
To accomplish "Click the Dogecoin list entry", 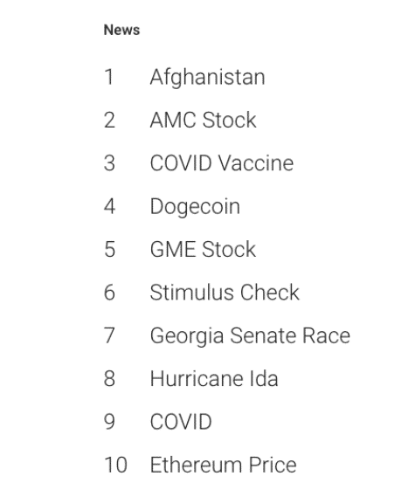I will click(195, 206).
